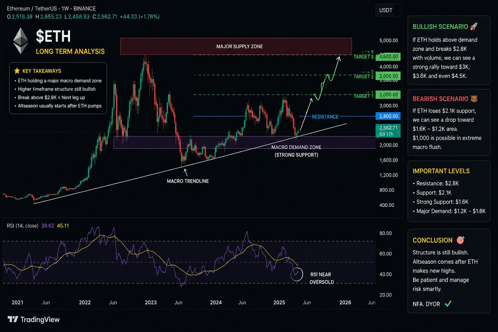Click the LONG TERM ANALYSIS subtitle
Image resolution: width=498 pixels, height=332 pixels.
coord(70,51)
